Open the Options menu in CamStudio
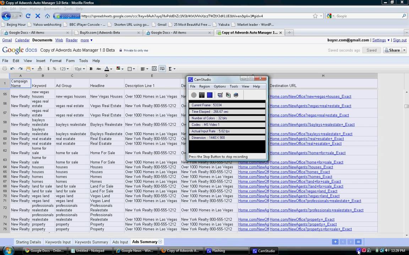This screenshot has width=409, height=255. point(220,86)
